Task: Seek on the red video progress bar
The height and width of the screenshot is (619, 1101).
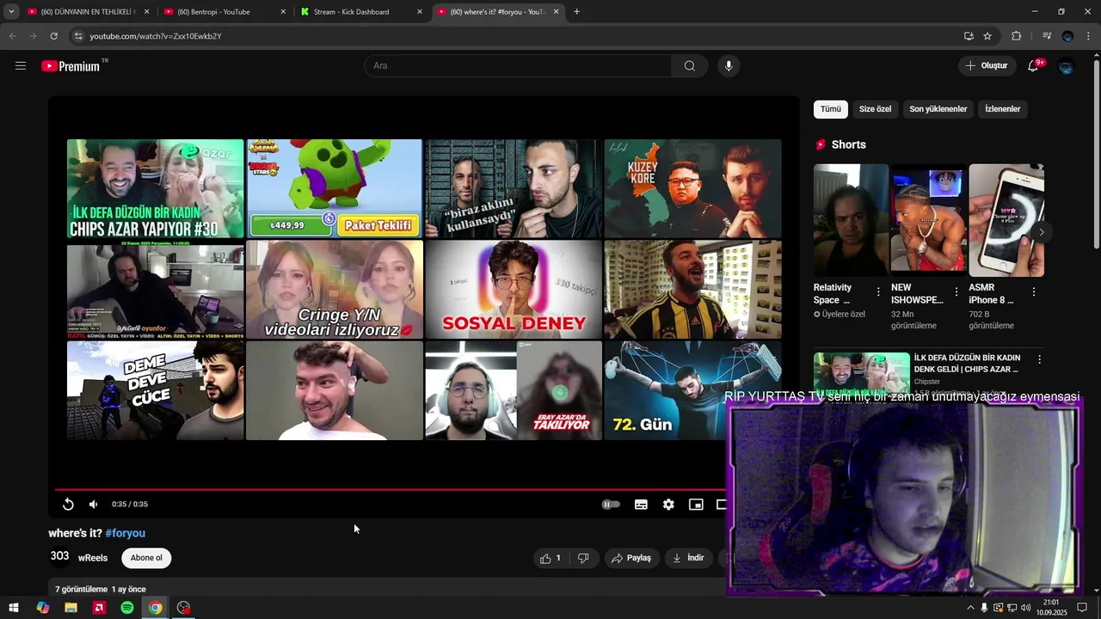Action: [x=390, y=489]
